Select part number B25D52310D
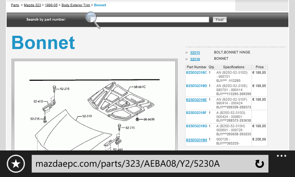 tap(196, 86)
